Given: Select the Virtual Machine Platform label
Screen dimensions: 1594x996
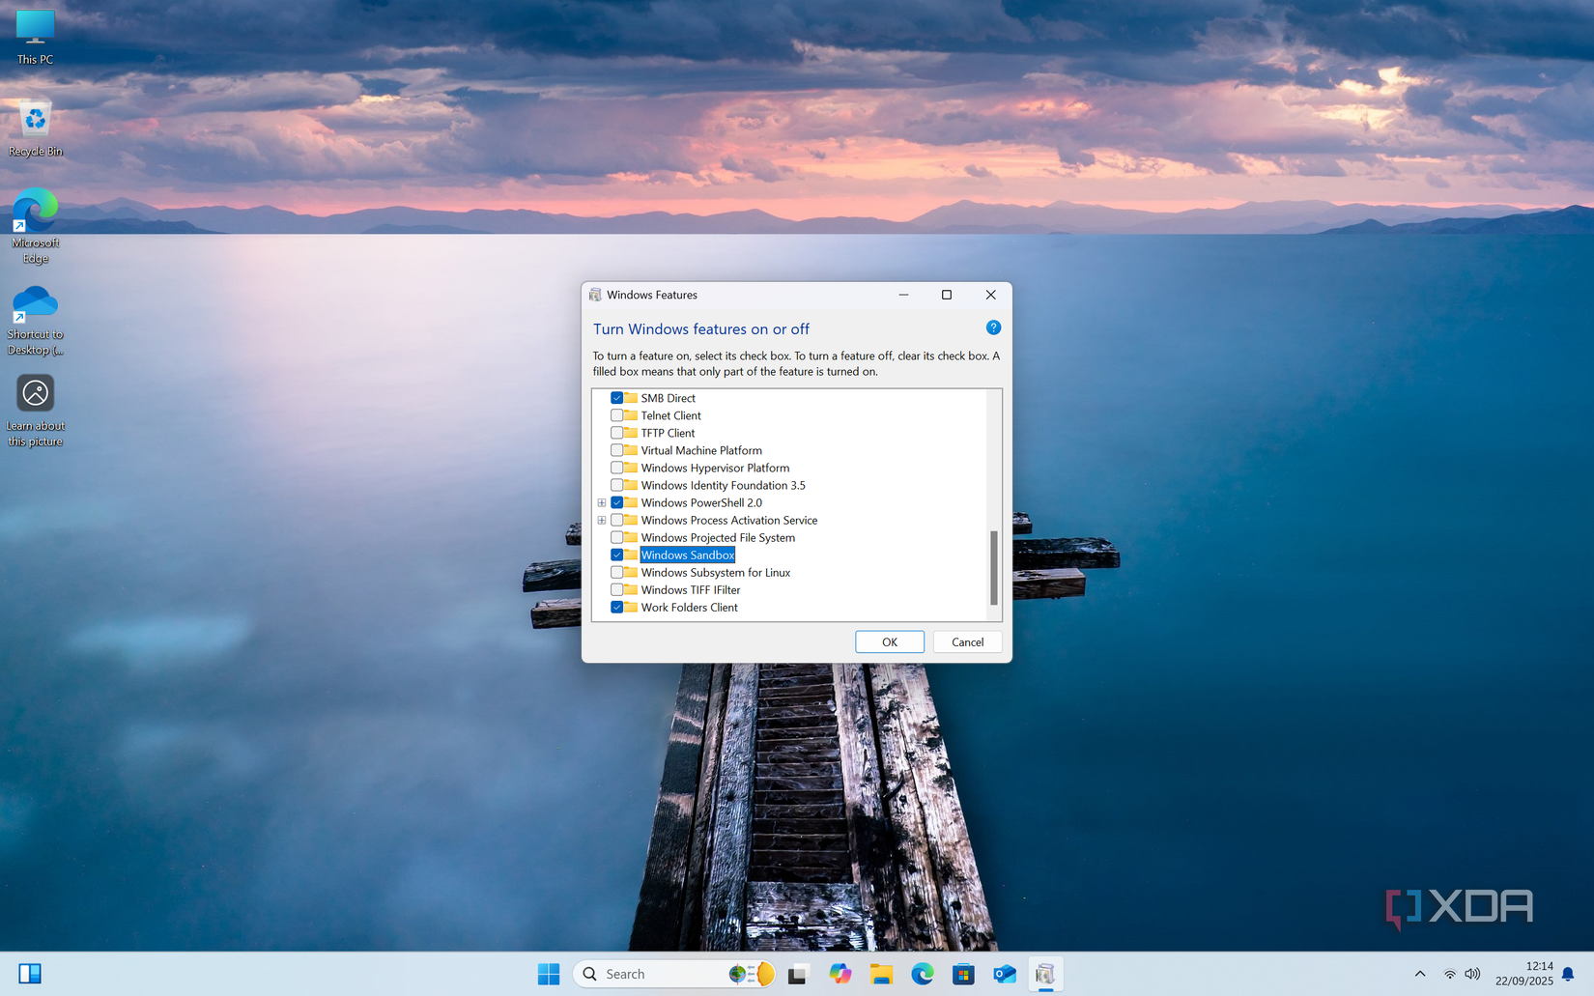Looking at the screenshot, I should pyautogui.click(x=701, y=450).
